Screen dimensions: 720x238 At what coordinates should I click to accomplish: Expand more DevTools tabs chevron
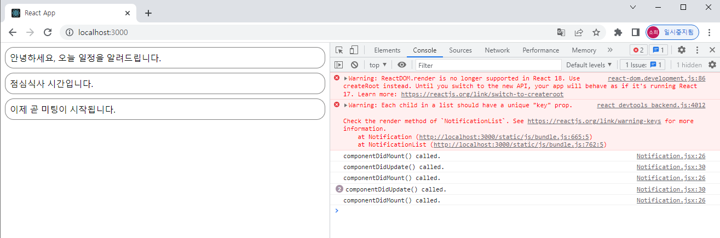coord(610,50)
